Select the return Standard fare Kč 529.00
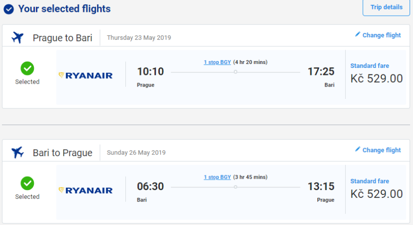Screen dimensions: 413x225 376,189
